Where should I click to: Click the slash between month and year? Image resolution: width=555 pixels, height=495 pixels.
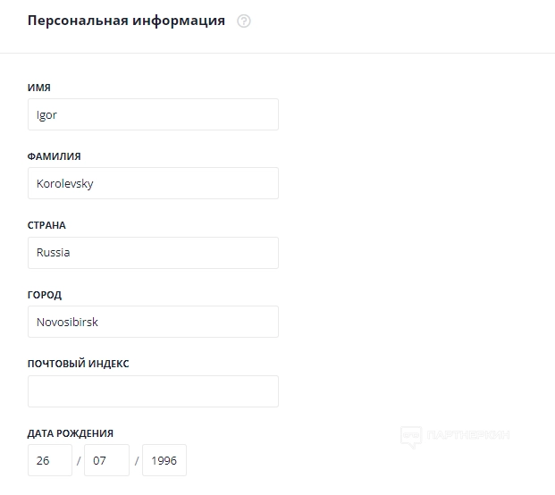137,461
